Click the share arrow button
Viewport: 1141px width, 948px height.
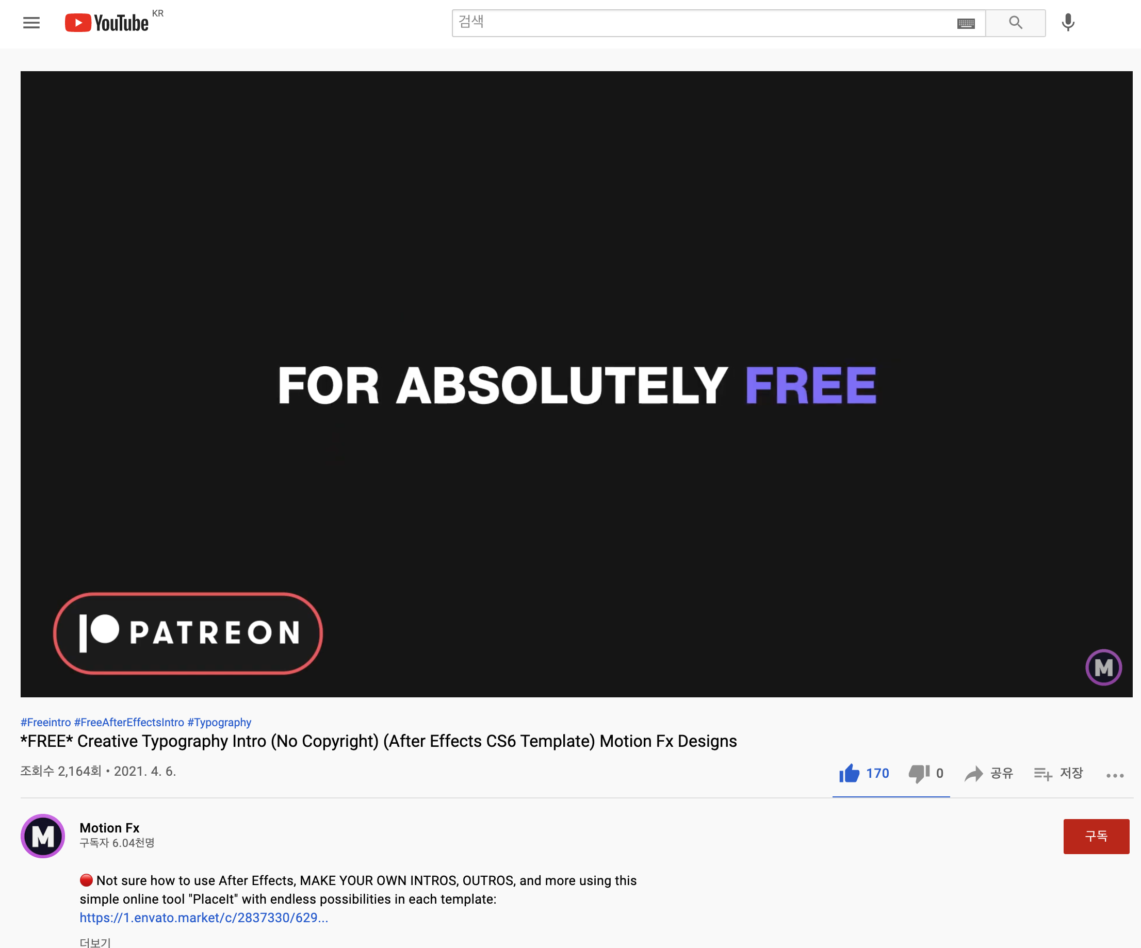click(x=974, y=774)
